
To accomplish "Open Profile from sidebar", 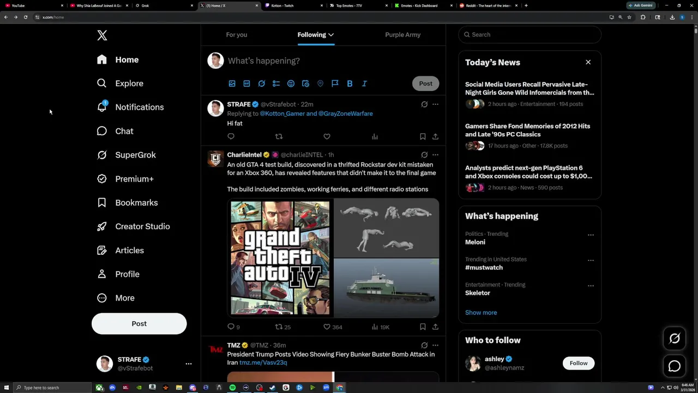I will [x=119, y=274].
